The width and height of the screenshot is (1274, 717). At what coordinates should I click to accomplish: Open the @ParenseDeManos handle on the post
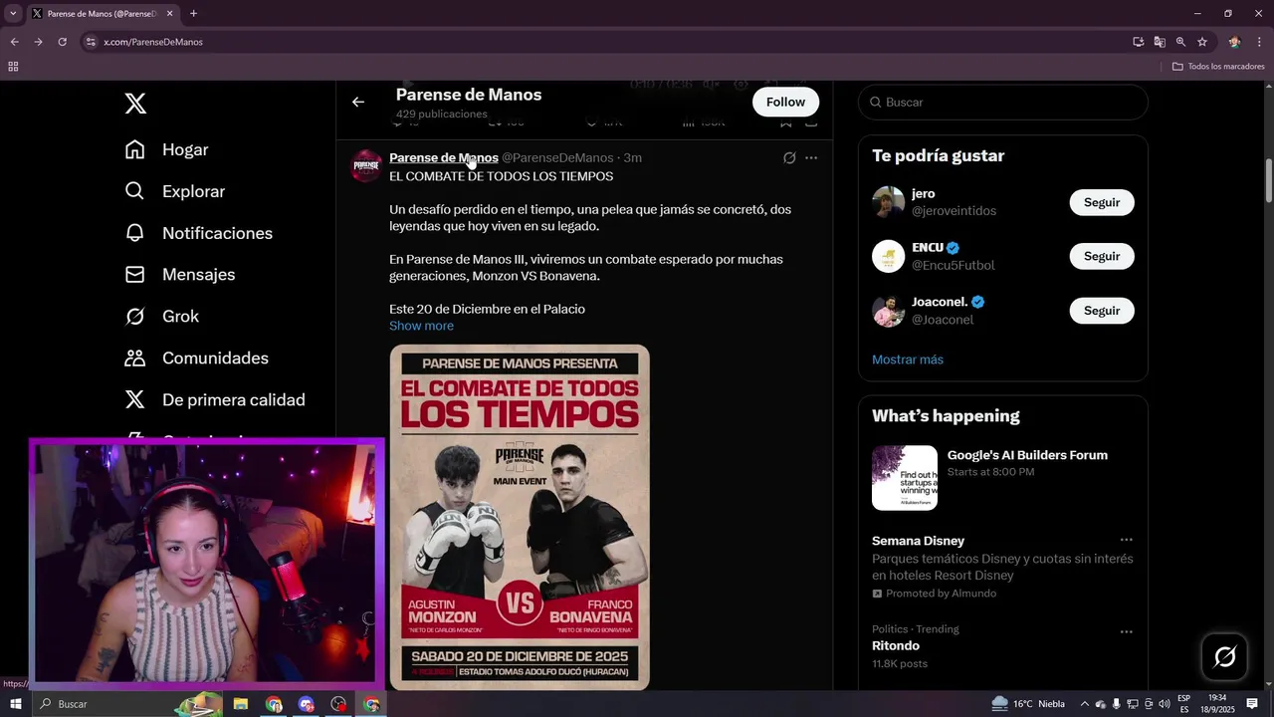557,157
